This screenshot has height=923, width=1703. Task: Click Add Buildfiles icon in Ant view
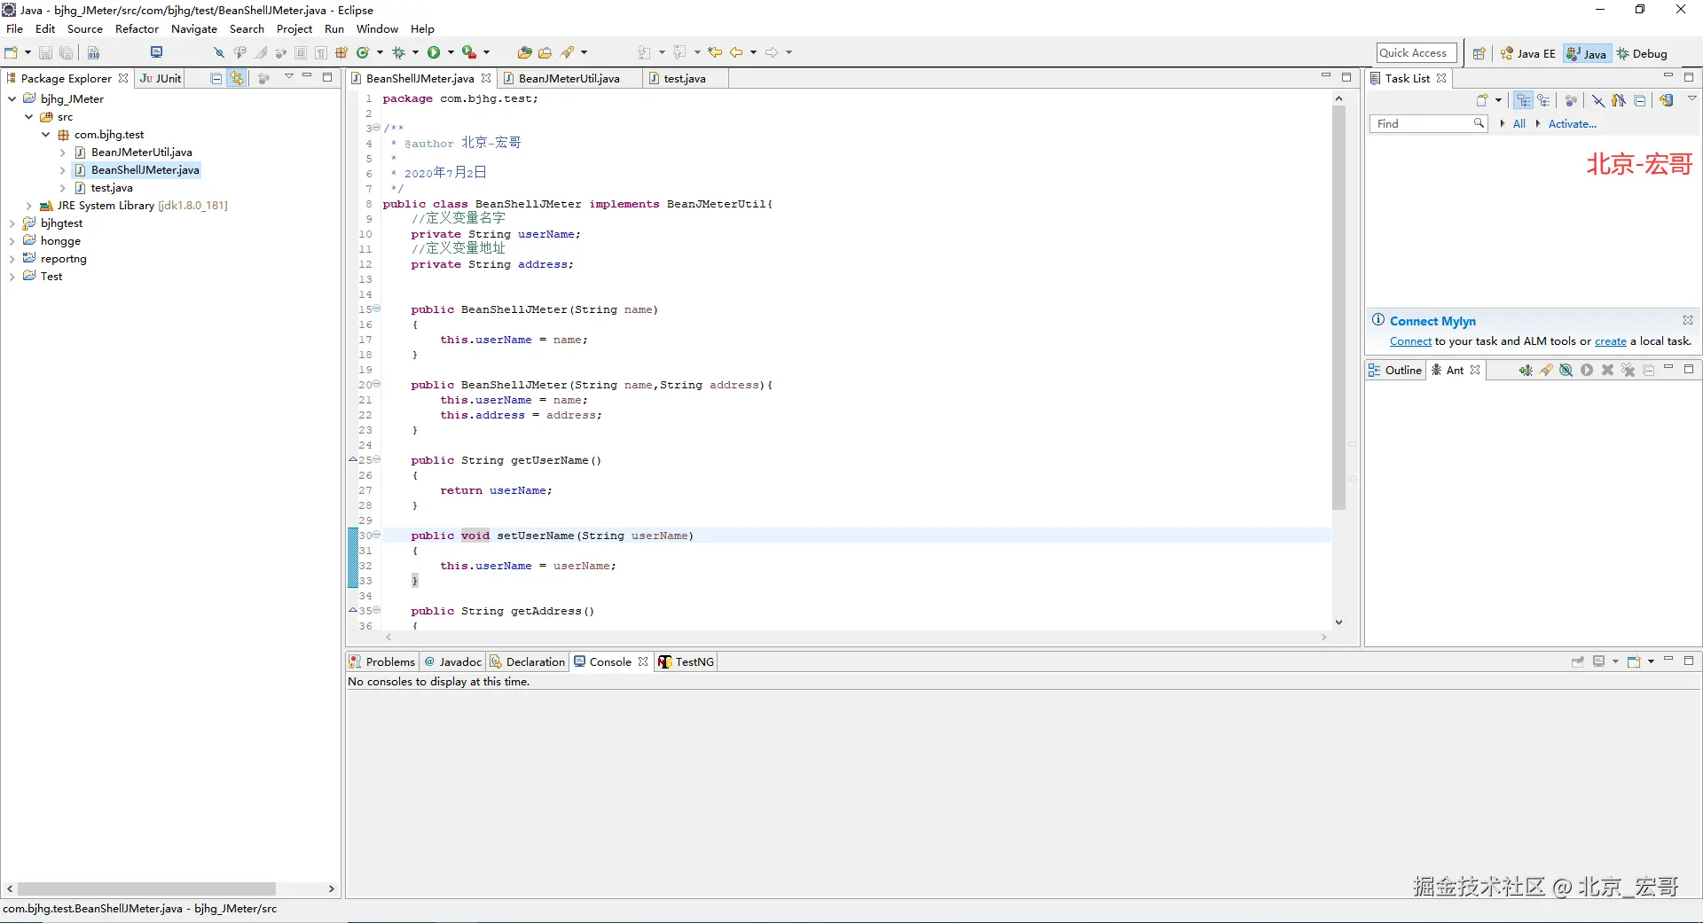pyautogui.click(x=1526, y=371)
